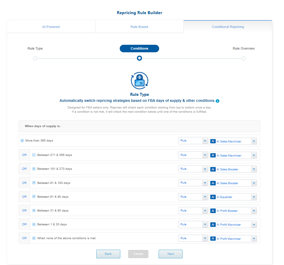Viewport: 284px width, 265px height.
Task: Proceed with the Next button
Action: (171, 254)
